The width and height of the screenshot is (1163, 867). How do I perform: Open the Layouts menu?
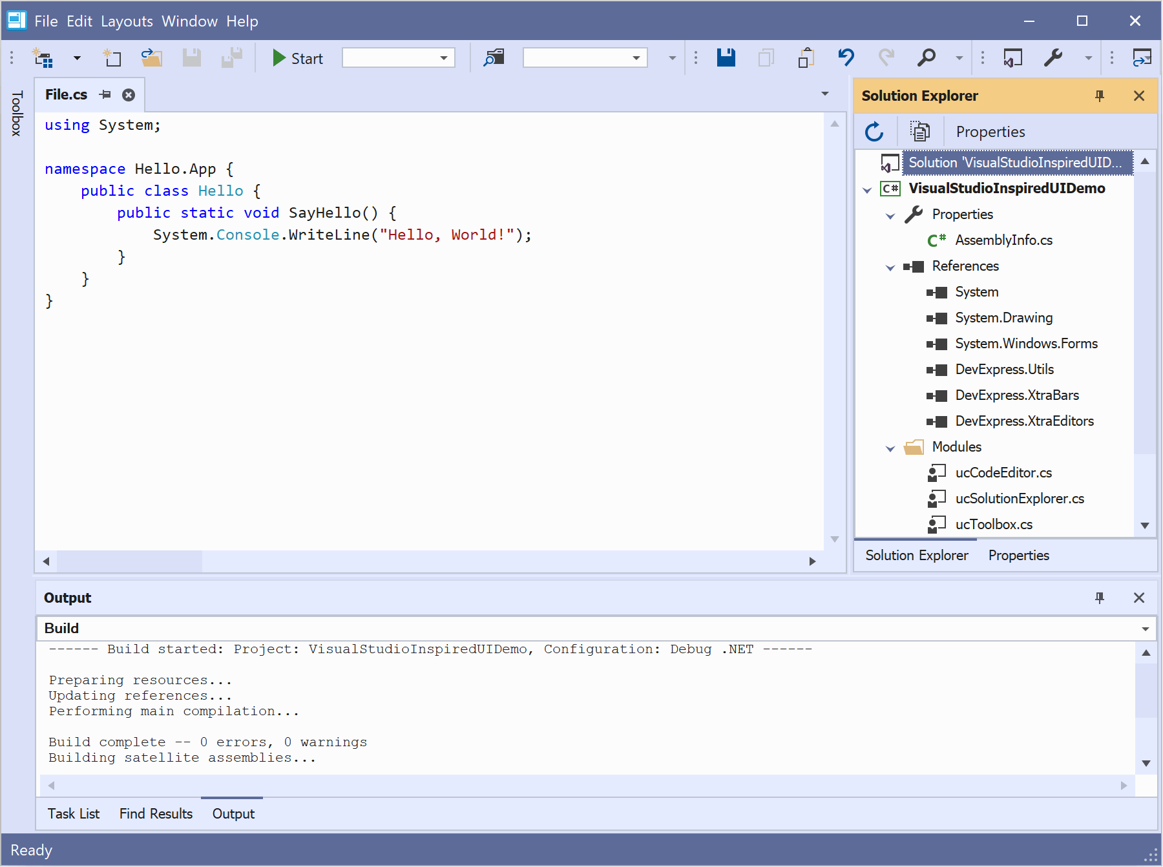[127, 21]
